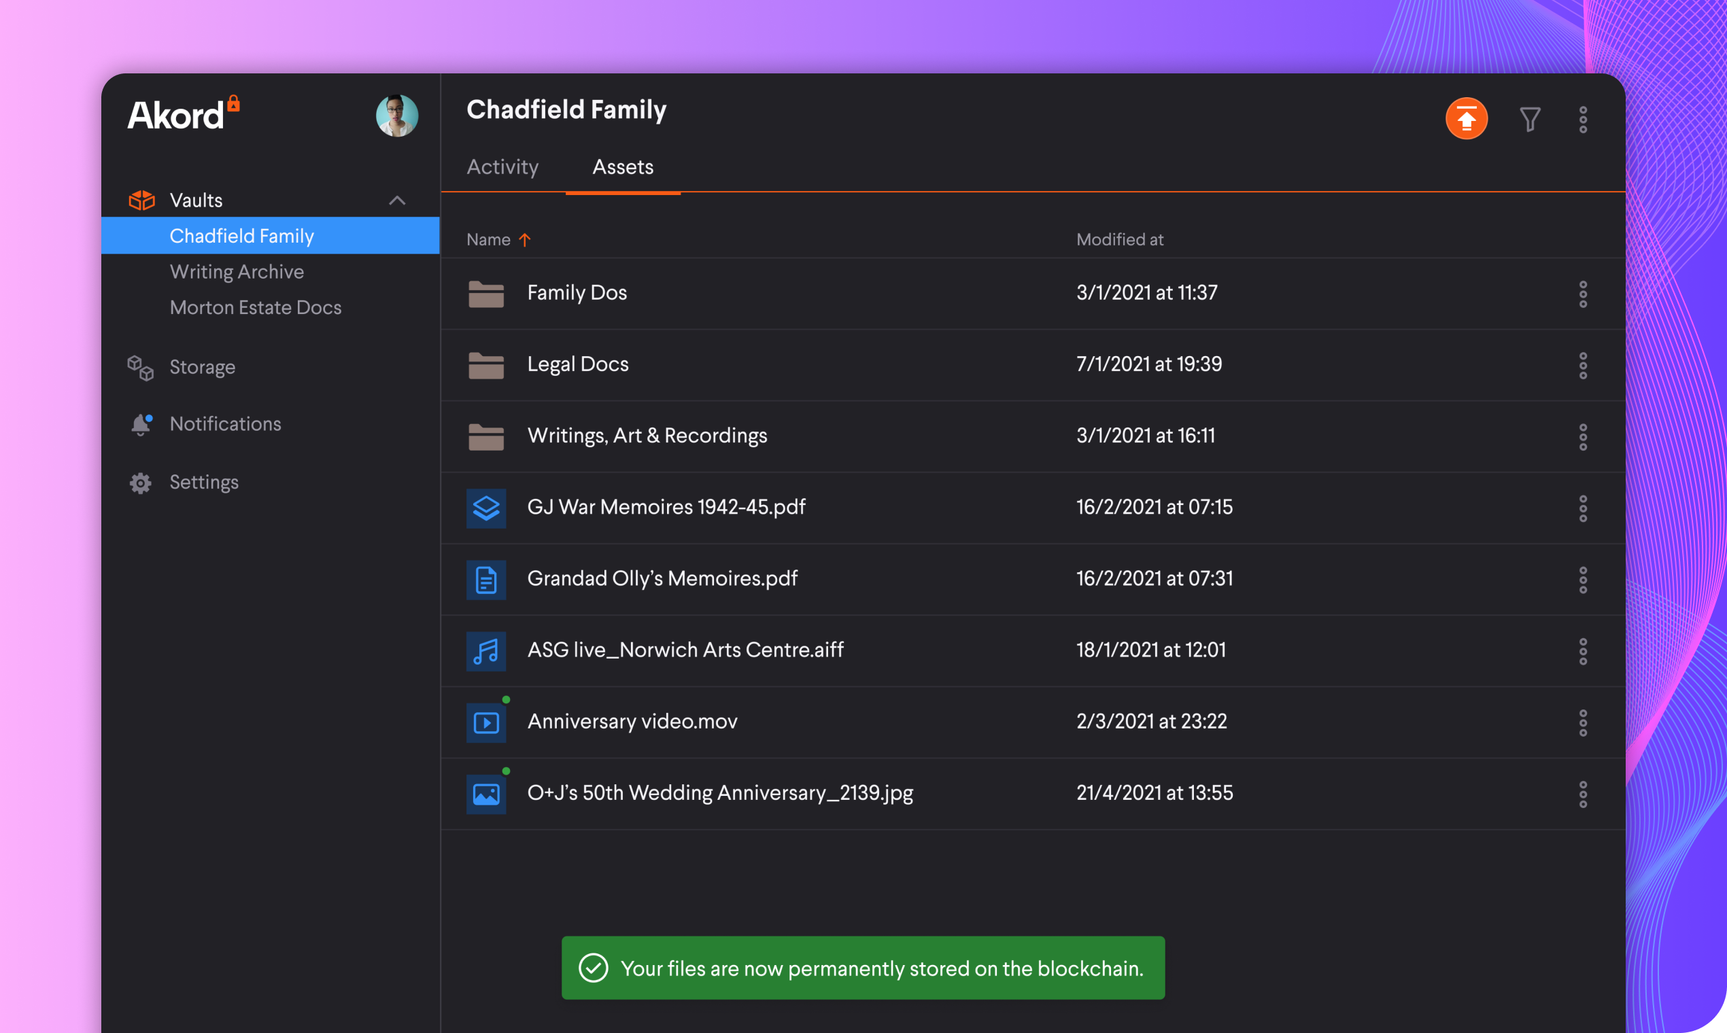Click the orange upload button
This screenshot has width=1727, height=1033.
click(x=1466, y=119)
